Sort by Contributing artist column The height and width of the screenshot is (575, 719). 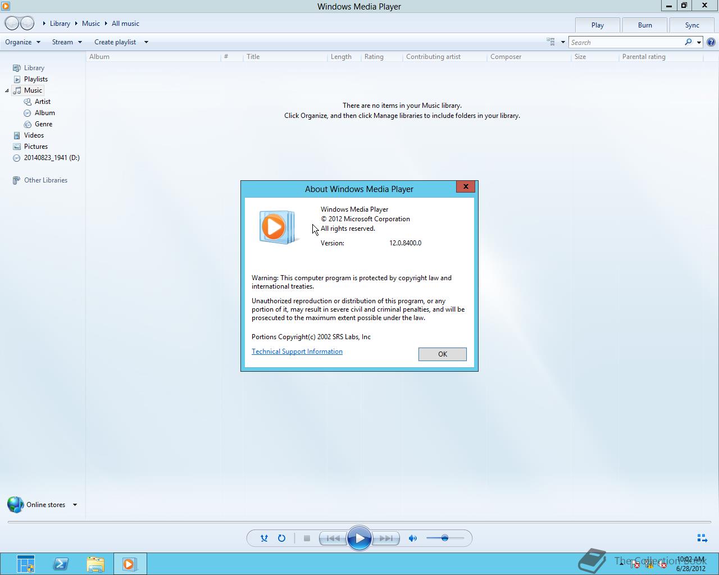[444, 57]
